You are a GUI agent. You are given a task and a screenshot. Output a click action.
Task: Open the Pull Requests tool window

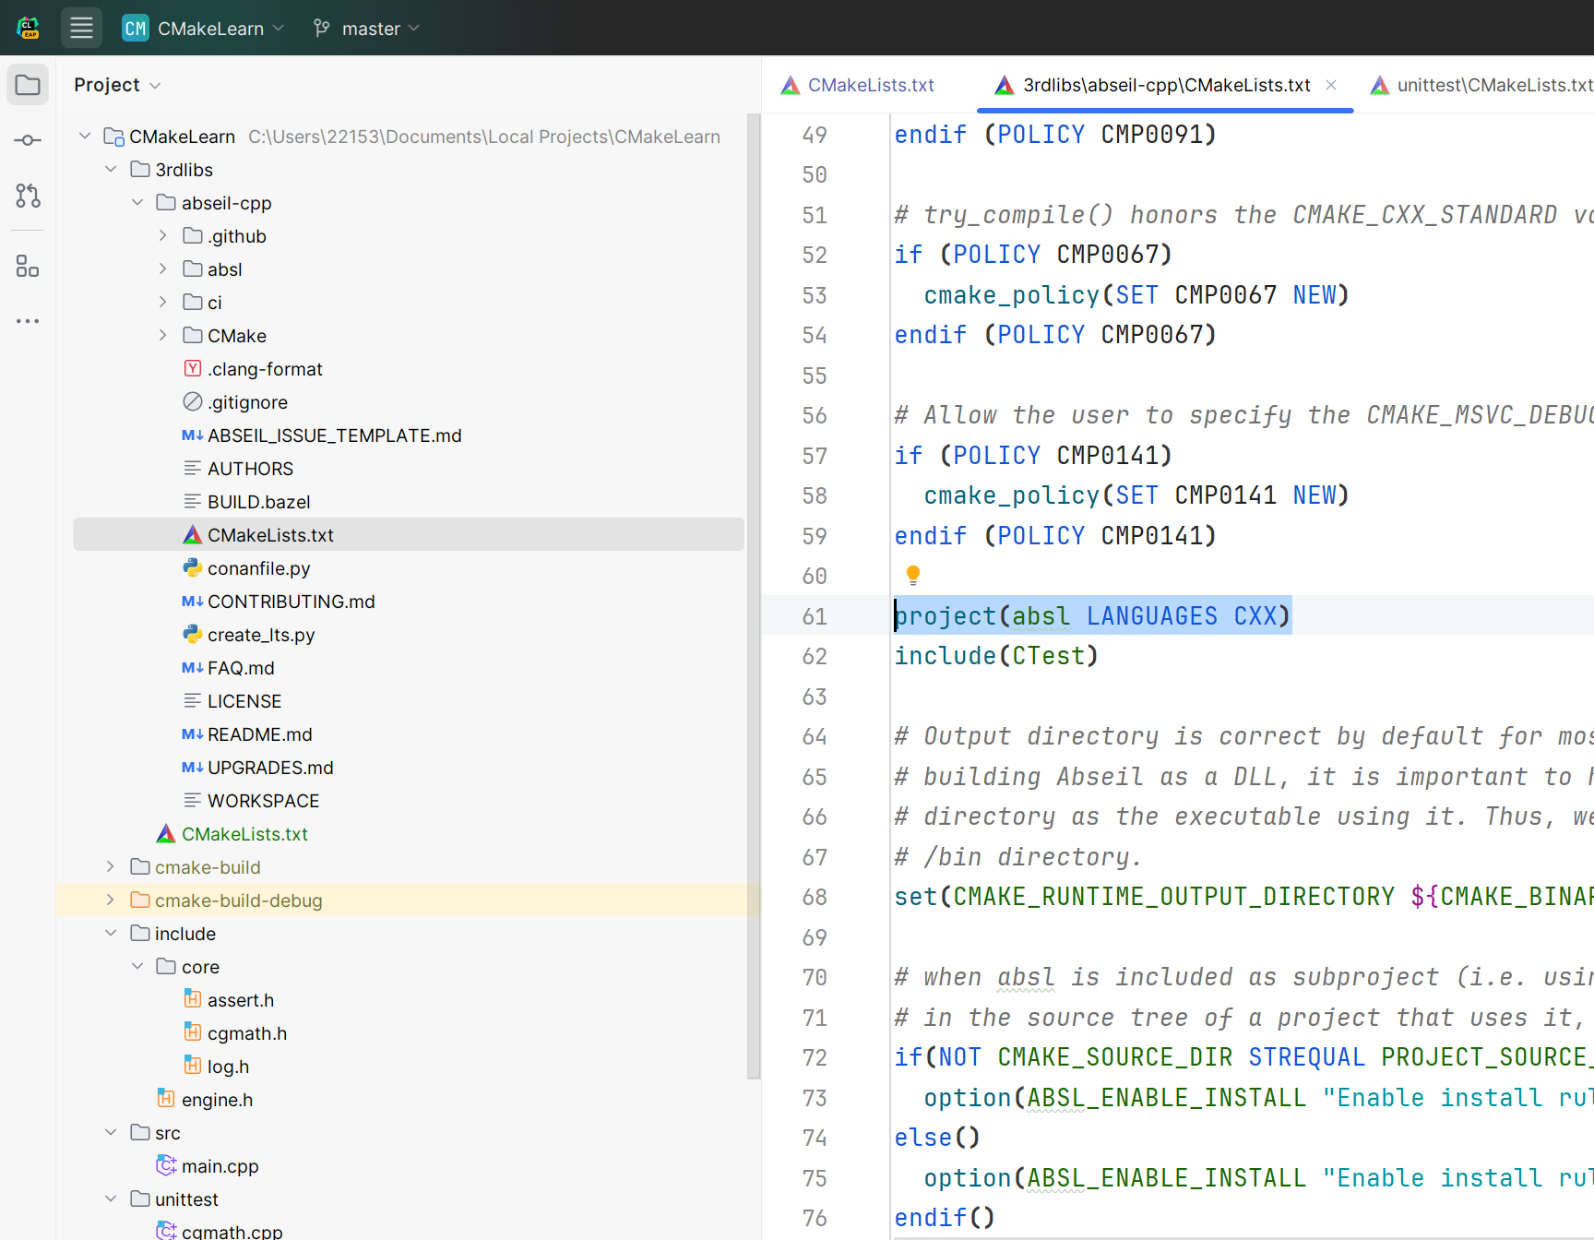[x=28, y=196]
